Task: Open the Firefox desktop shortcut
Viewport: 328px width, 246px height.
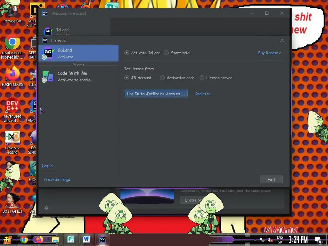Action: [x=12, y=76]
